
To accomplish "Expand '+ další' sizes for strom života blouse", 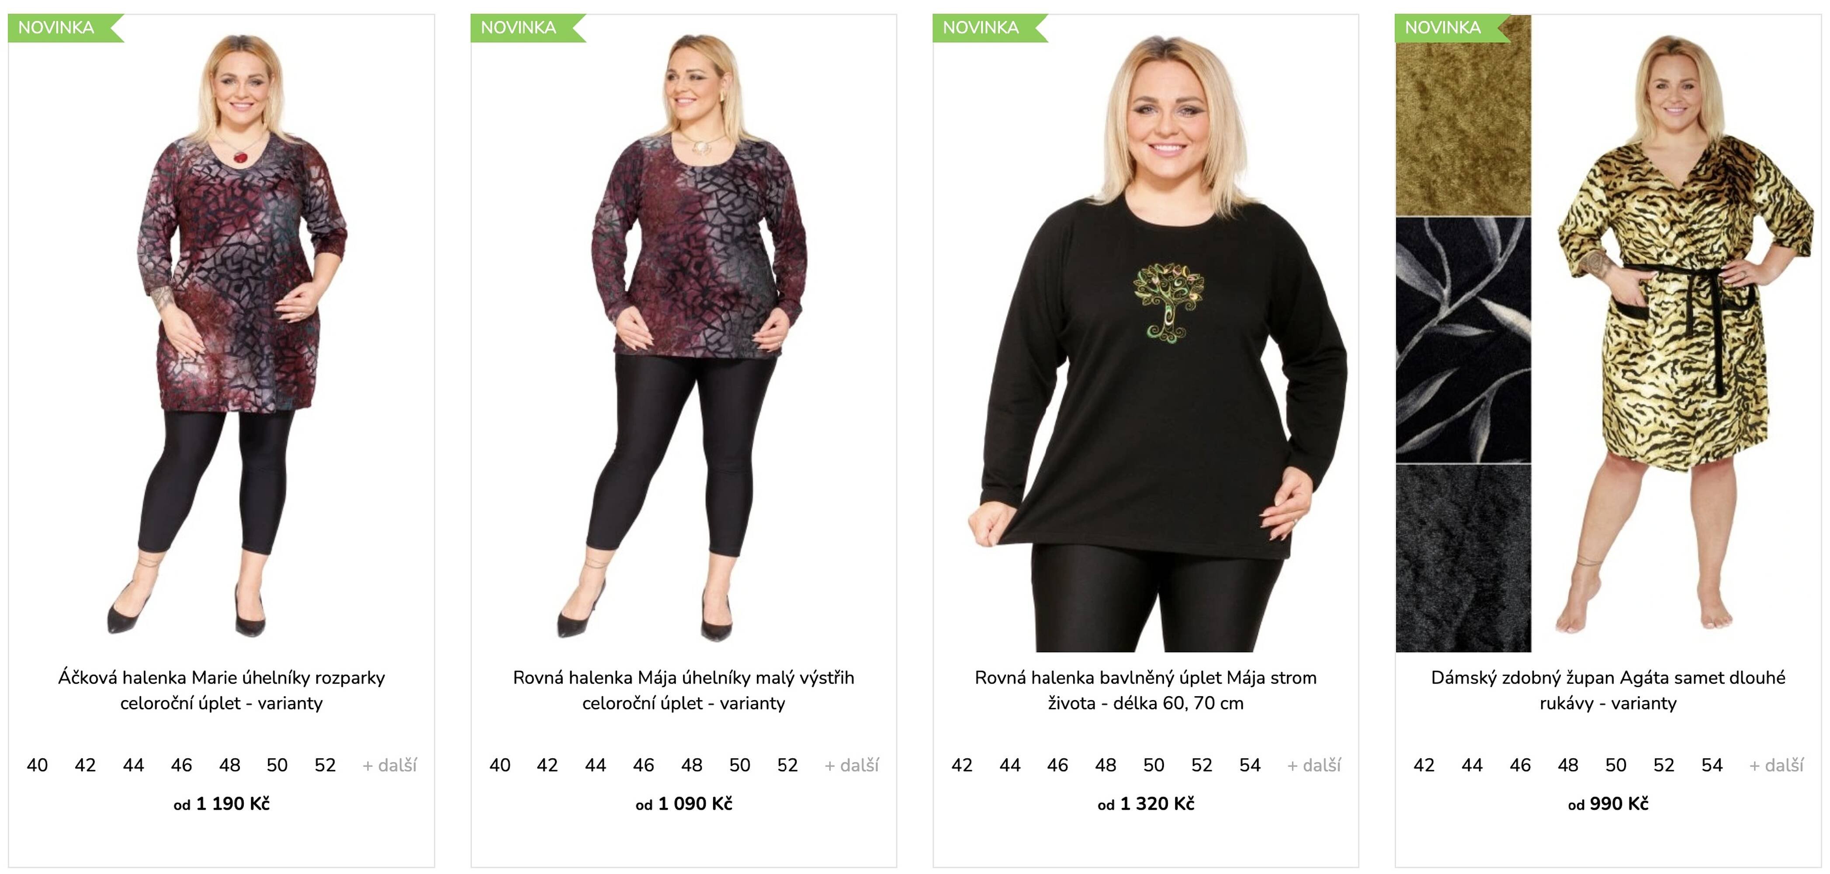I will (x=1314, y=765).
